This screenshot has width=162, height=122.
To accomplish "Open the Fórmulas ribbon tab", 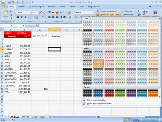I will (52, 7).
